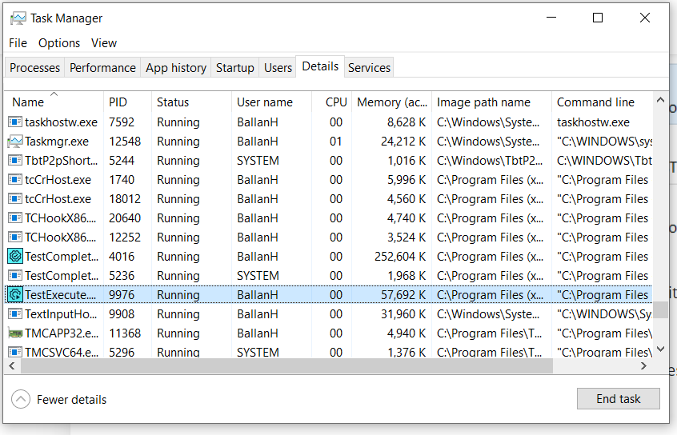This screenshot has height=435, width=677.
Task: Click the vertical scrollbar down arrow
Action: [660, 349]
